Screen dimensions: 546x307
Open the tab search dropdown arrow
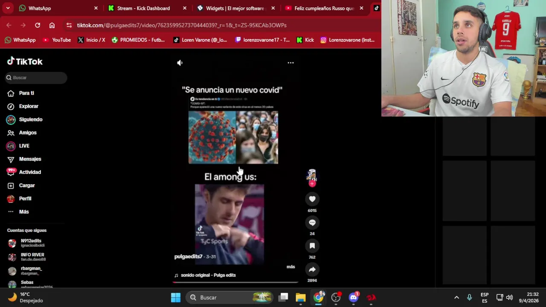pos(8,8)
